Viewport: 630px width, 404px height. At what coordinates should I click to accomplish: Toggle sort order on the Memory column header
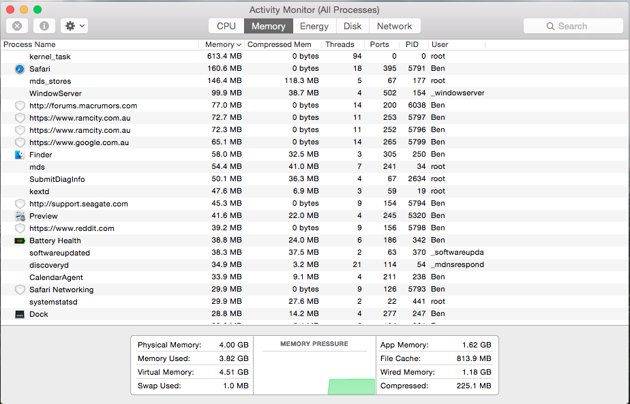(222, 44)
